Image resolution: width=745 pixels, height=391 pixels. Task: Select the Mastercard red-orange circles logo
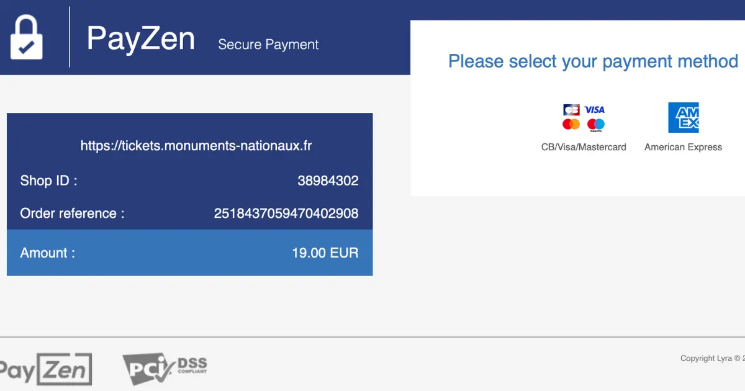[x=571, y=124]
